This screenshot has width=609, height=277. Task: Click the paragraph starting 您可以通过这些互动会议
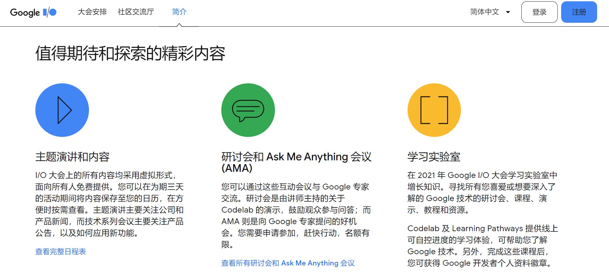(x=296, y=215)
